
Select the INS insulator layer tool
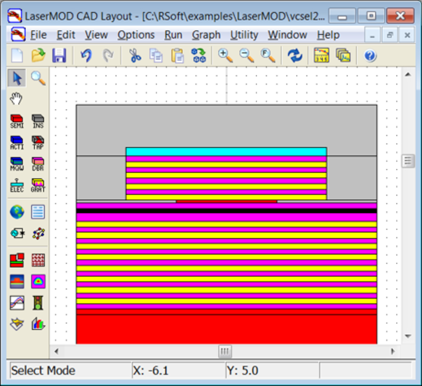[x=38, y=120]
